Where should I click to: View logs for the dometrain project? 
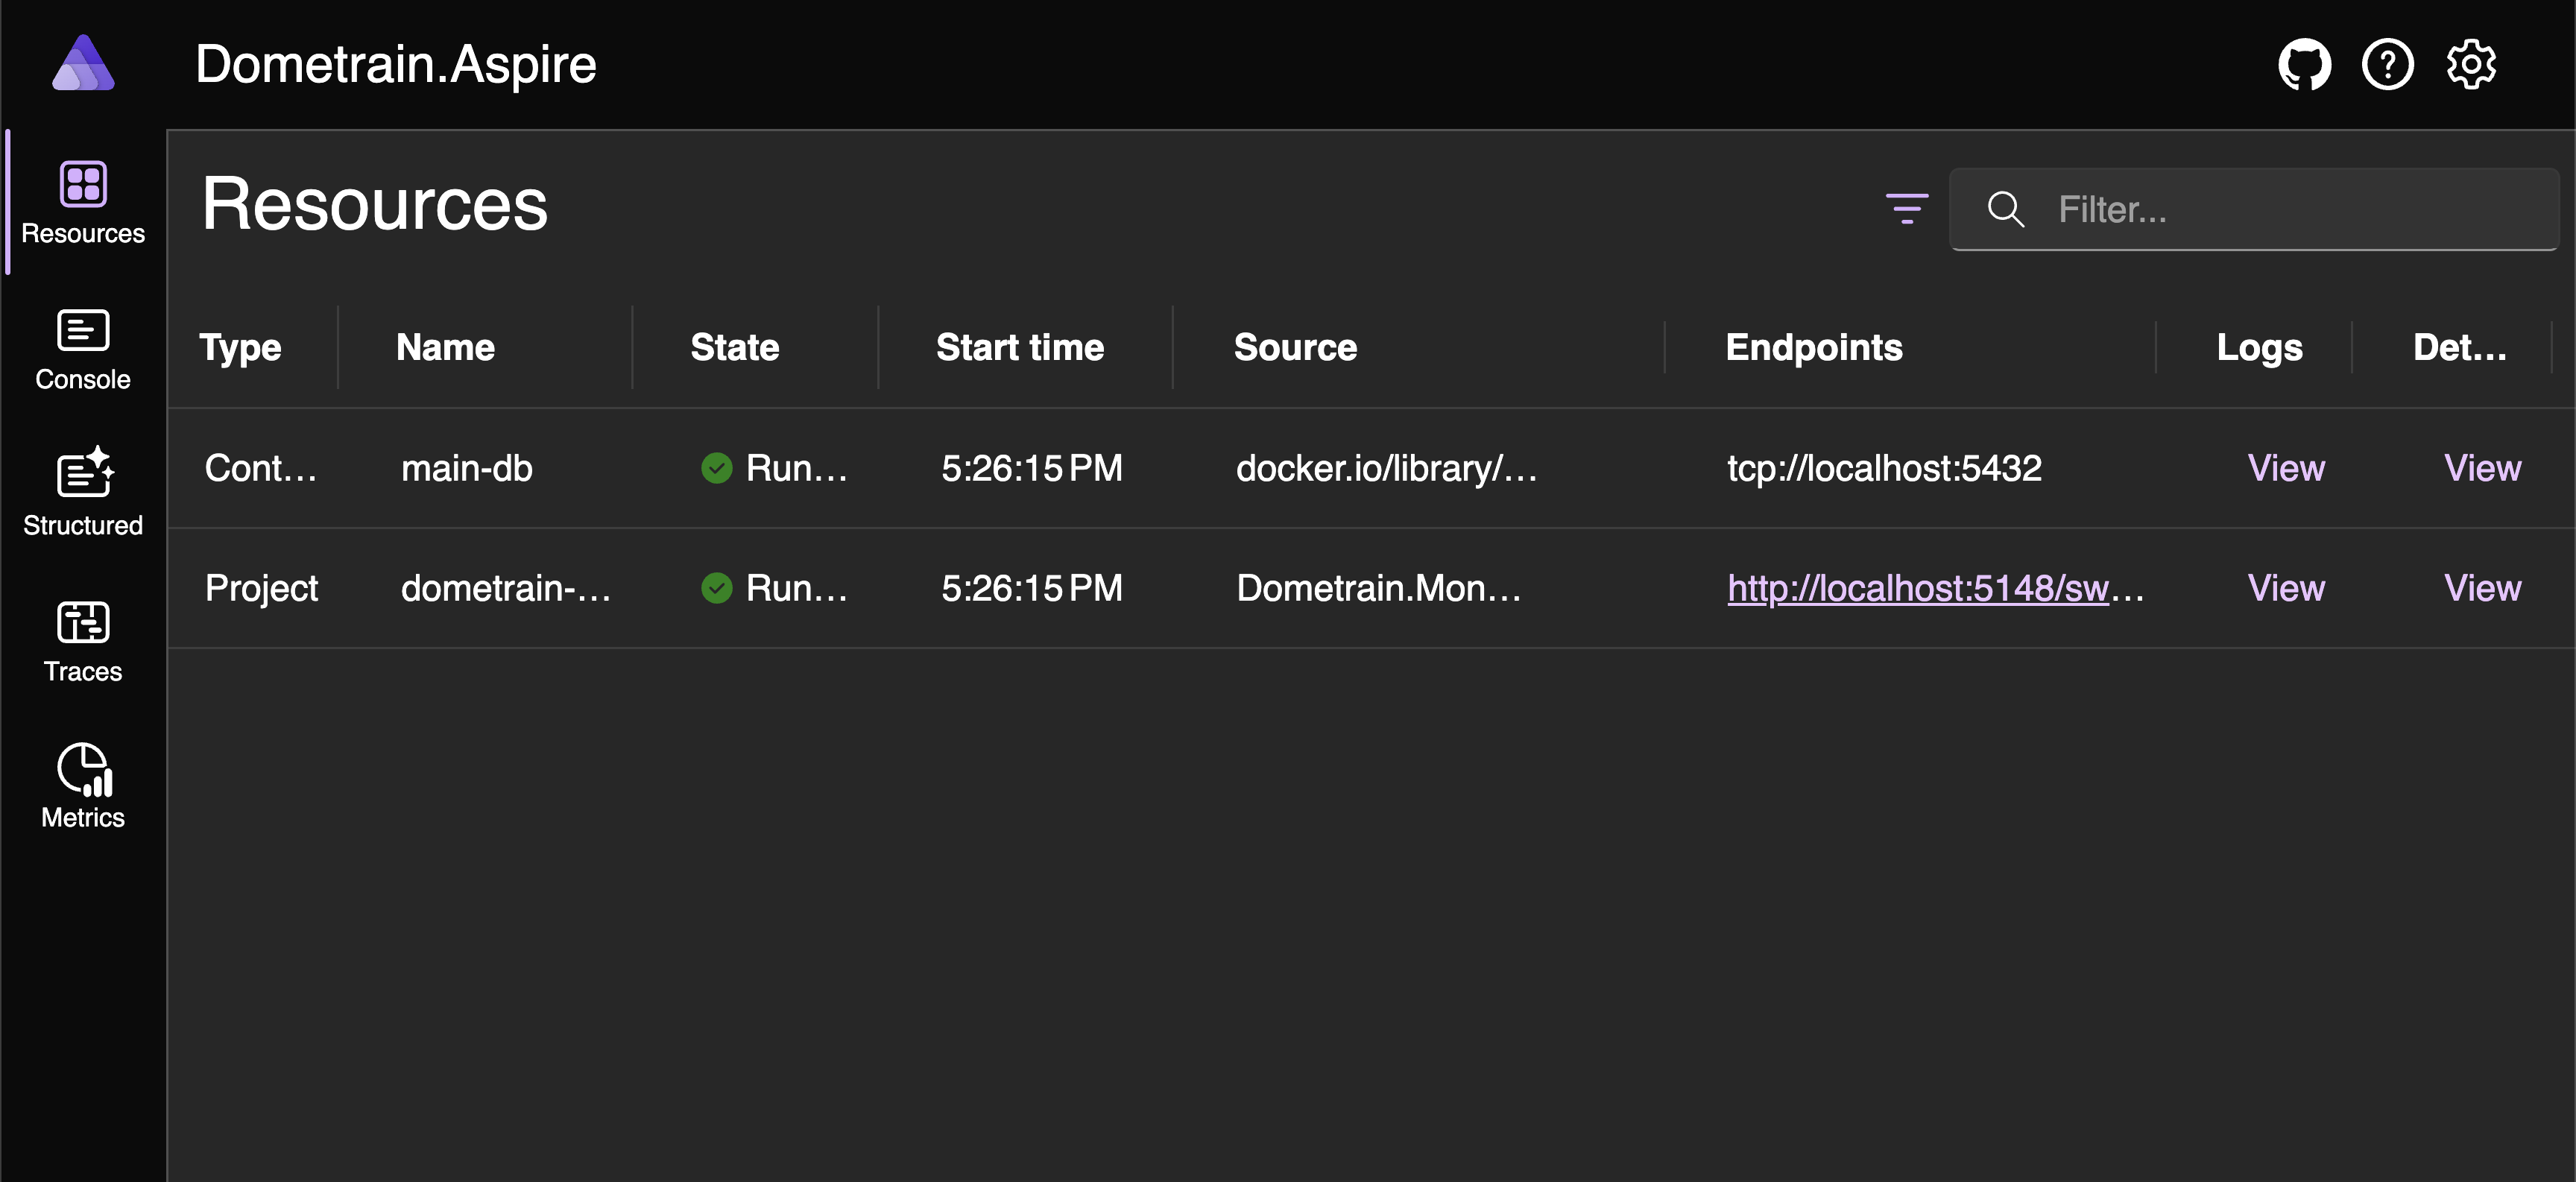[2285, 588]
